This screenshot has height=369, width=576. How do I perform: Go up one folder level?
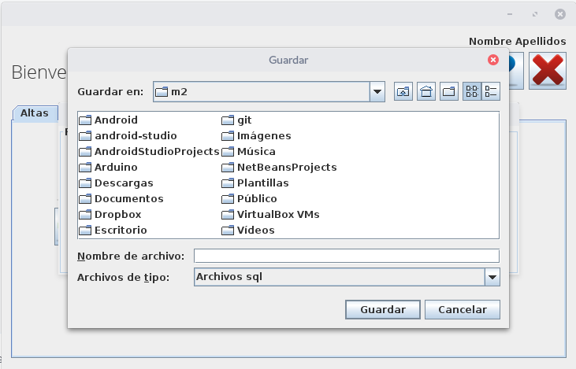point(403,92)
